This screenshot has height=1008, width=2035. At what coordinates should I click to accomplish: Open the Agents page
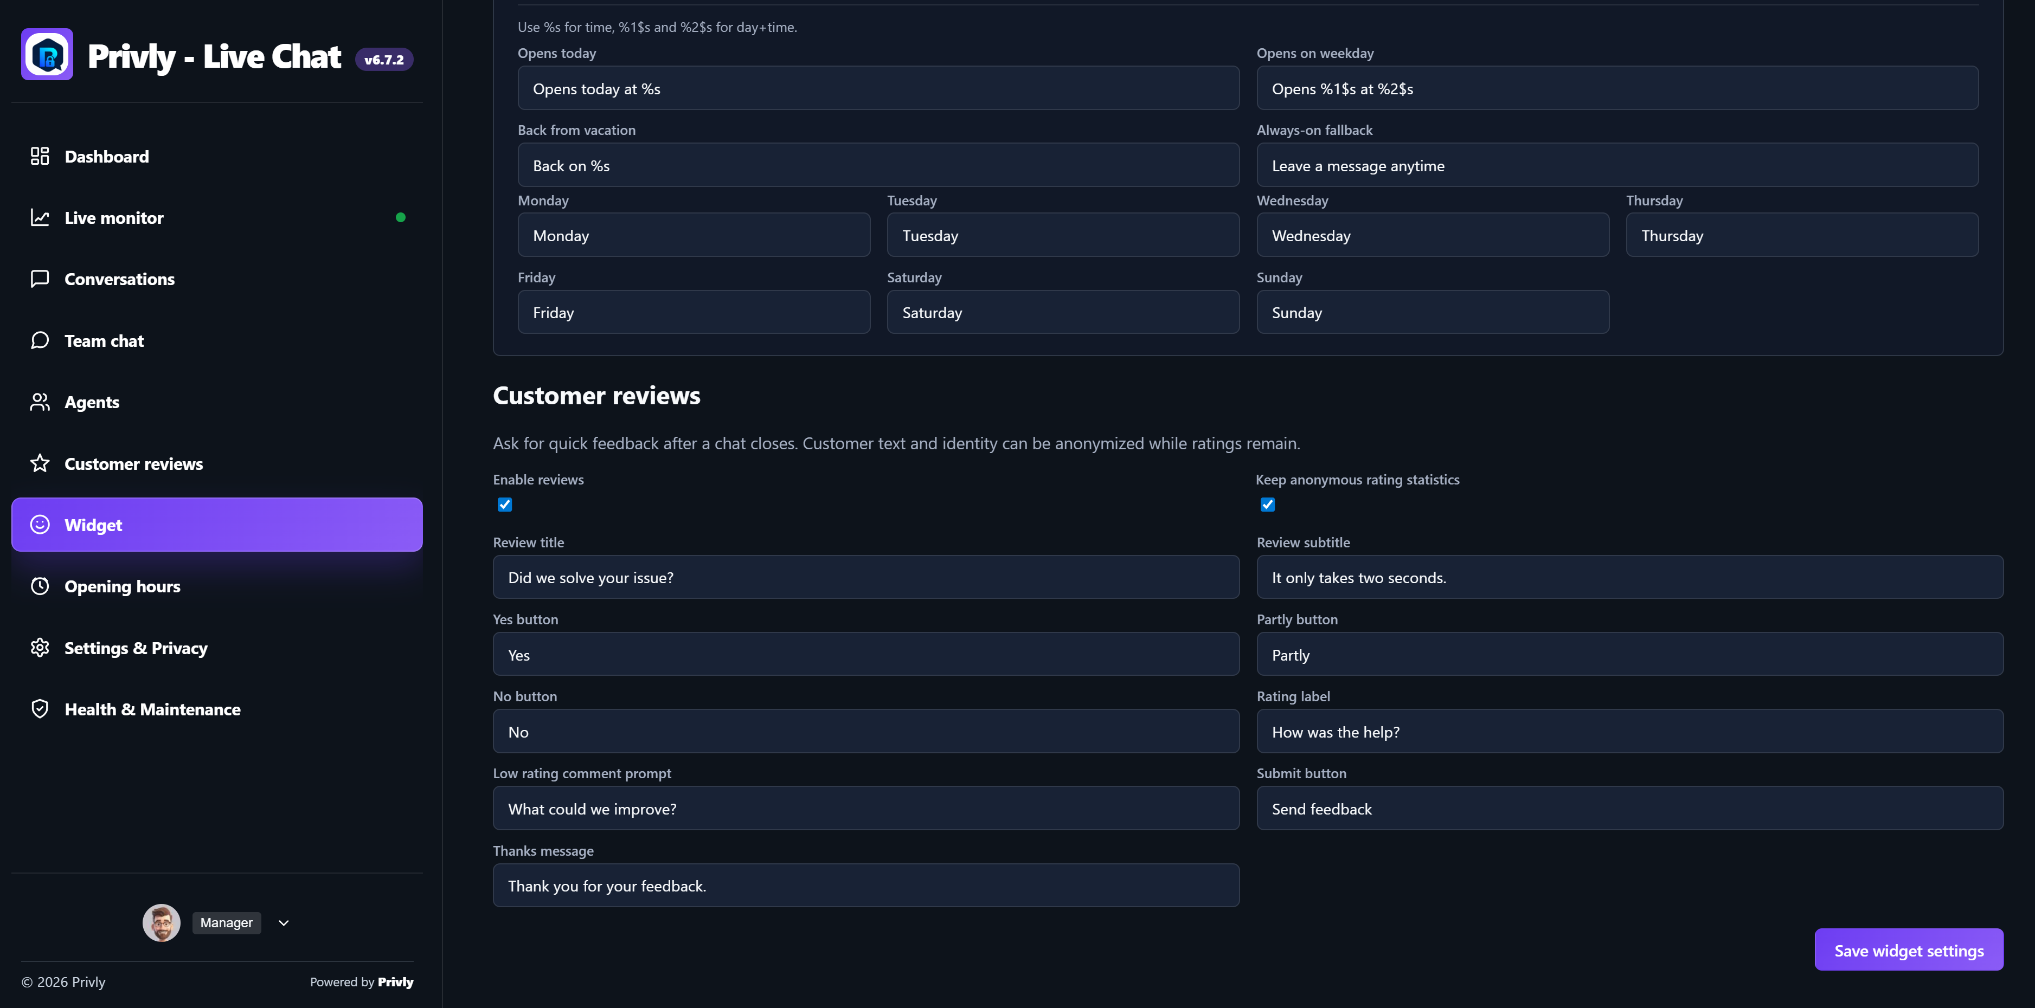(x=217, y=402)
